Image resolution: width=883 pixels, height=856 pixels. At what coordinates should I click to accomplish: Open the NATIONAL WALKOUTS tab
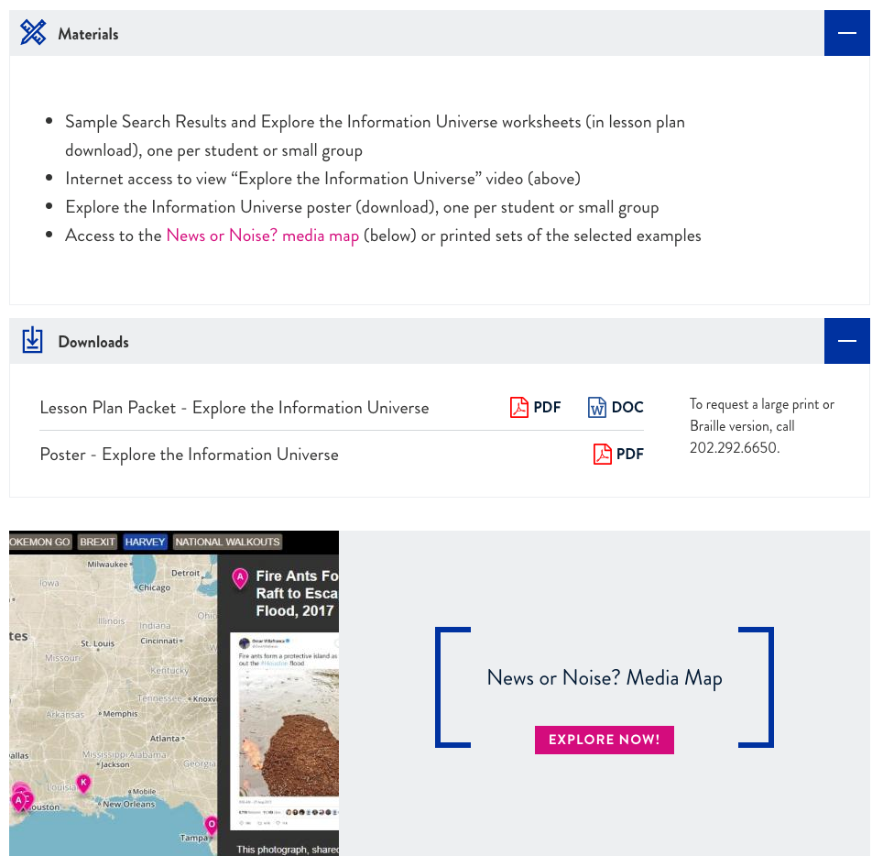click(x=227, y=542)
